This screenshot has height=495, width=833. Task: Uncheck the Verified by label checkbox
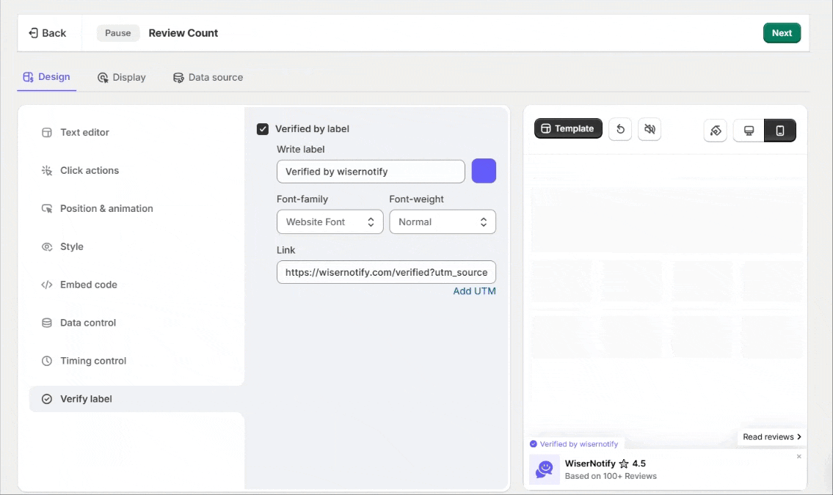point(263,129)
